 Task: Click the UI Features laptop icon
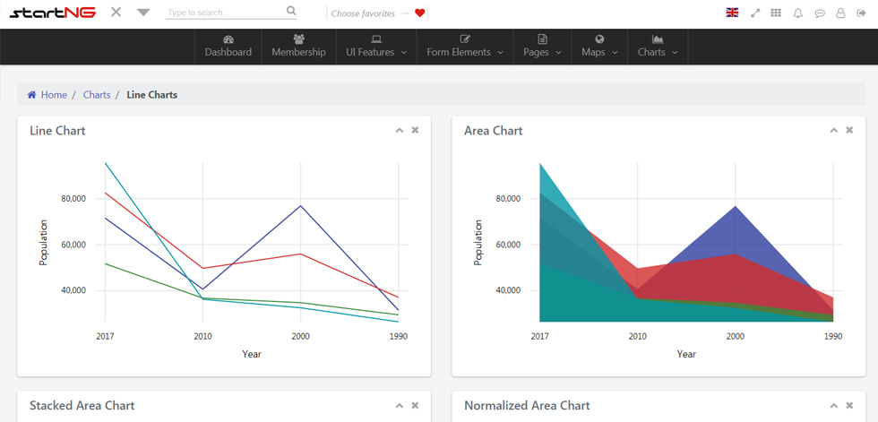click(x=376, y=39)
